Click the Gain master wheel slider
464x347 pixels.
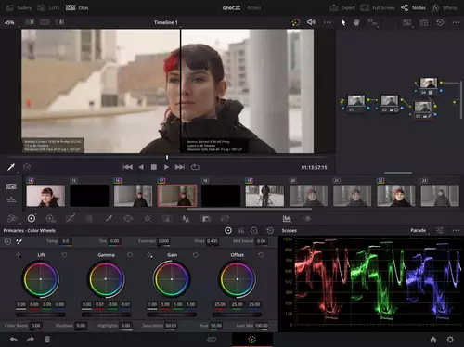(x=172, y=315)
